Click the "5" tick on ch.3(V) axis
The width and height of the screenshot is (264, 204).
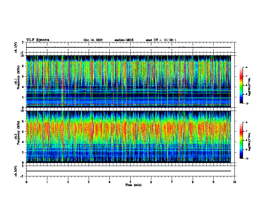tap(23, 166)
